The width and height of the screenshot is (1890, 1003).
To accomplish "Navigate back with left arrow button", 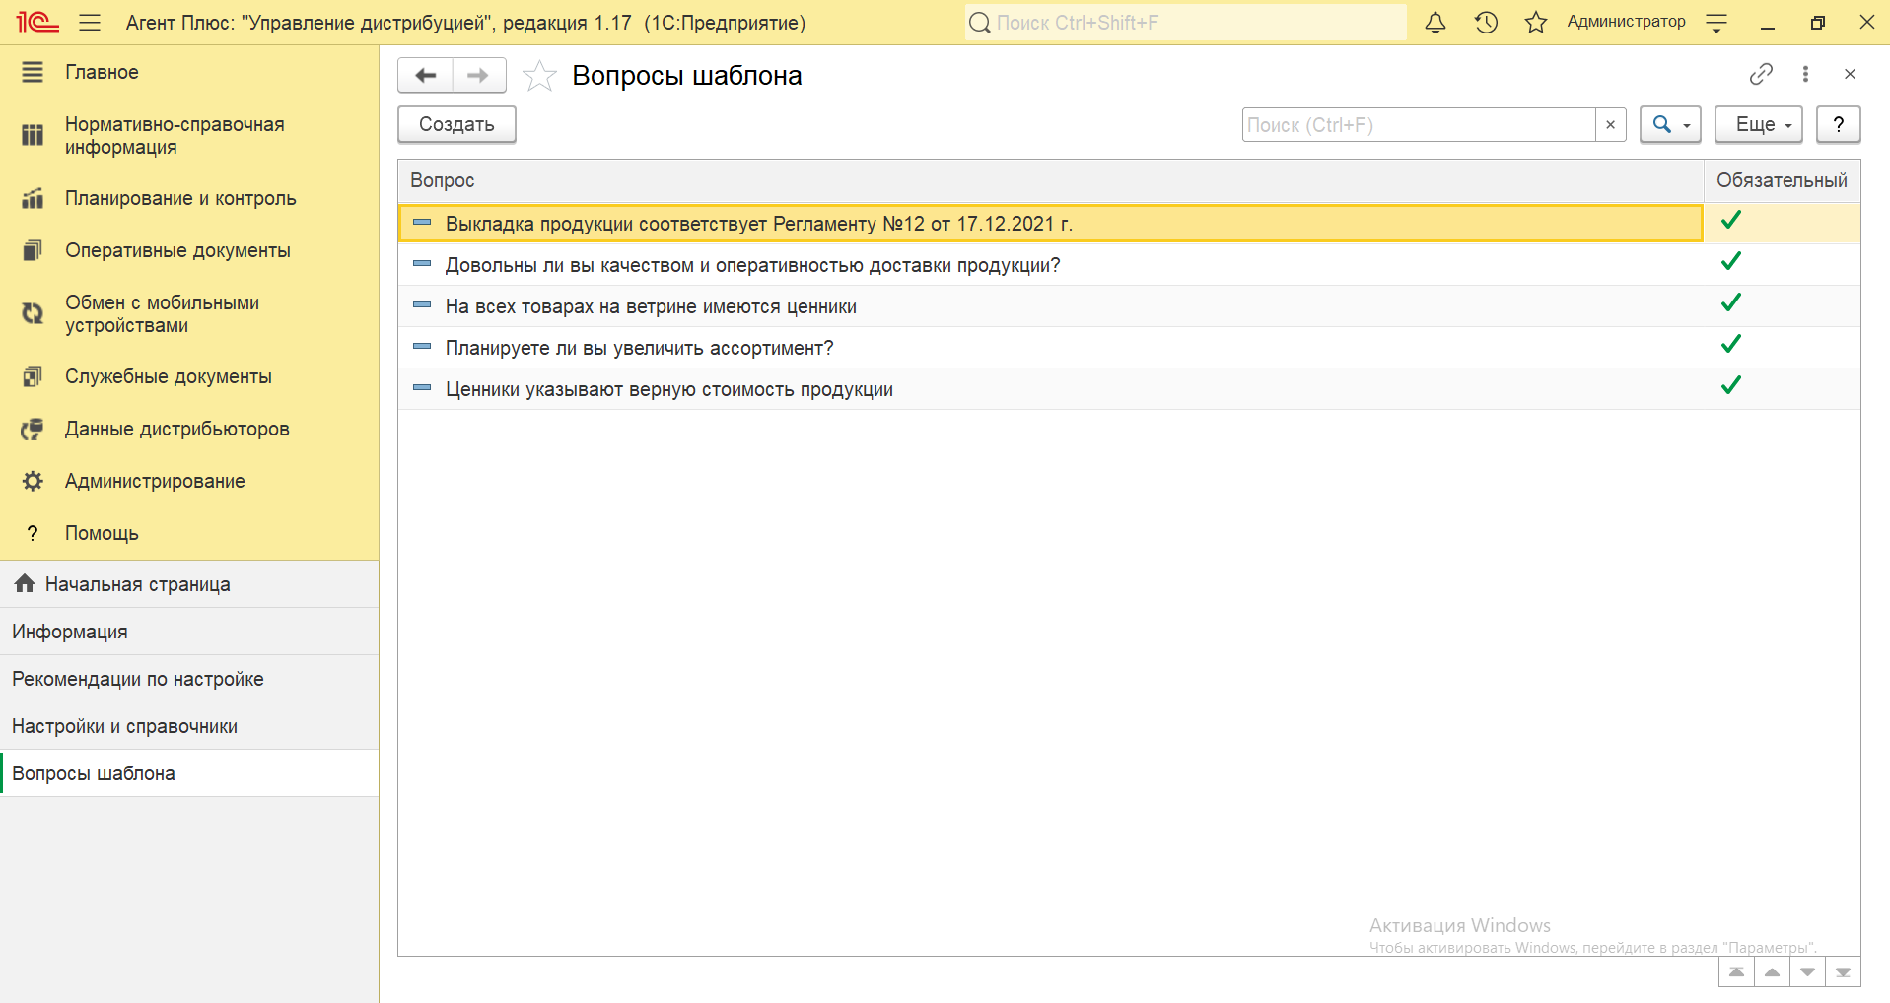I will [x=426, y=76].
